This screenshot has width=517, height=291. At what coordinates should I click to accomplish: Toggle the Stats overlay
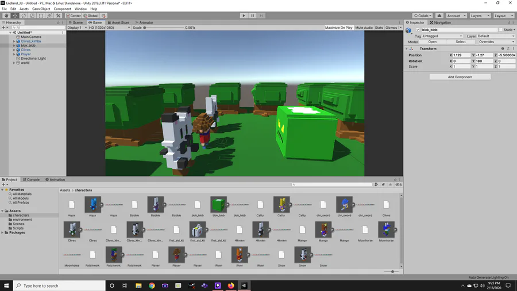[x=379, y=28]
